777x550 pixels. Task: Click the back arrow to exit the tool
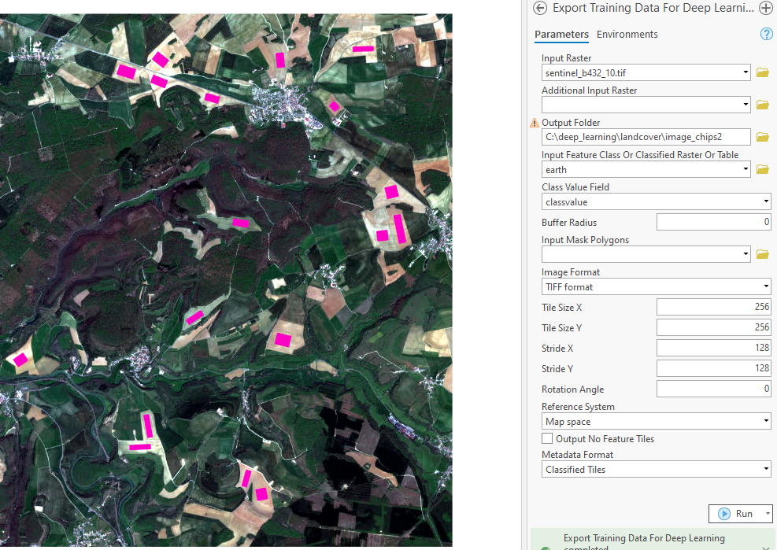[540, 8]
